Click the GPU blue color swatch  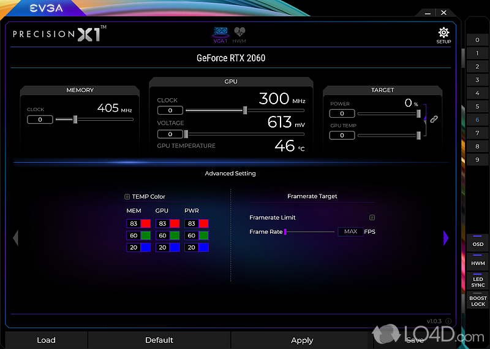click(x=175, y=247)
